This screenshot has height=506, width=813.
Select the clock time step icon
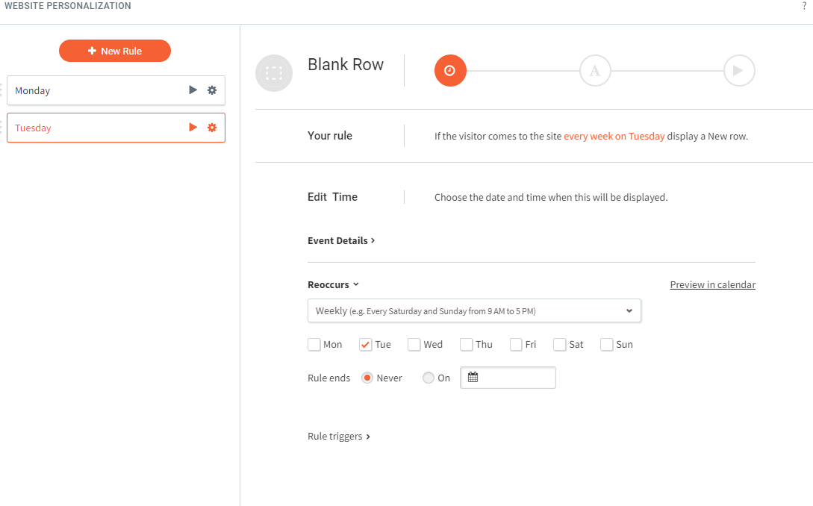click(450, 70)
